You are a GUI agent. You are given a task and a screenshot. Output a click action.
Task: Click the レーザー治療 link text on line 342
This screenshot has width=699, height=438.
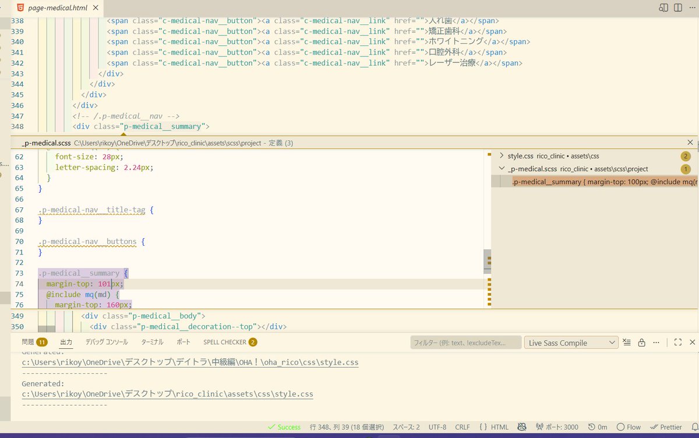[x=453, y=63]
